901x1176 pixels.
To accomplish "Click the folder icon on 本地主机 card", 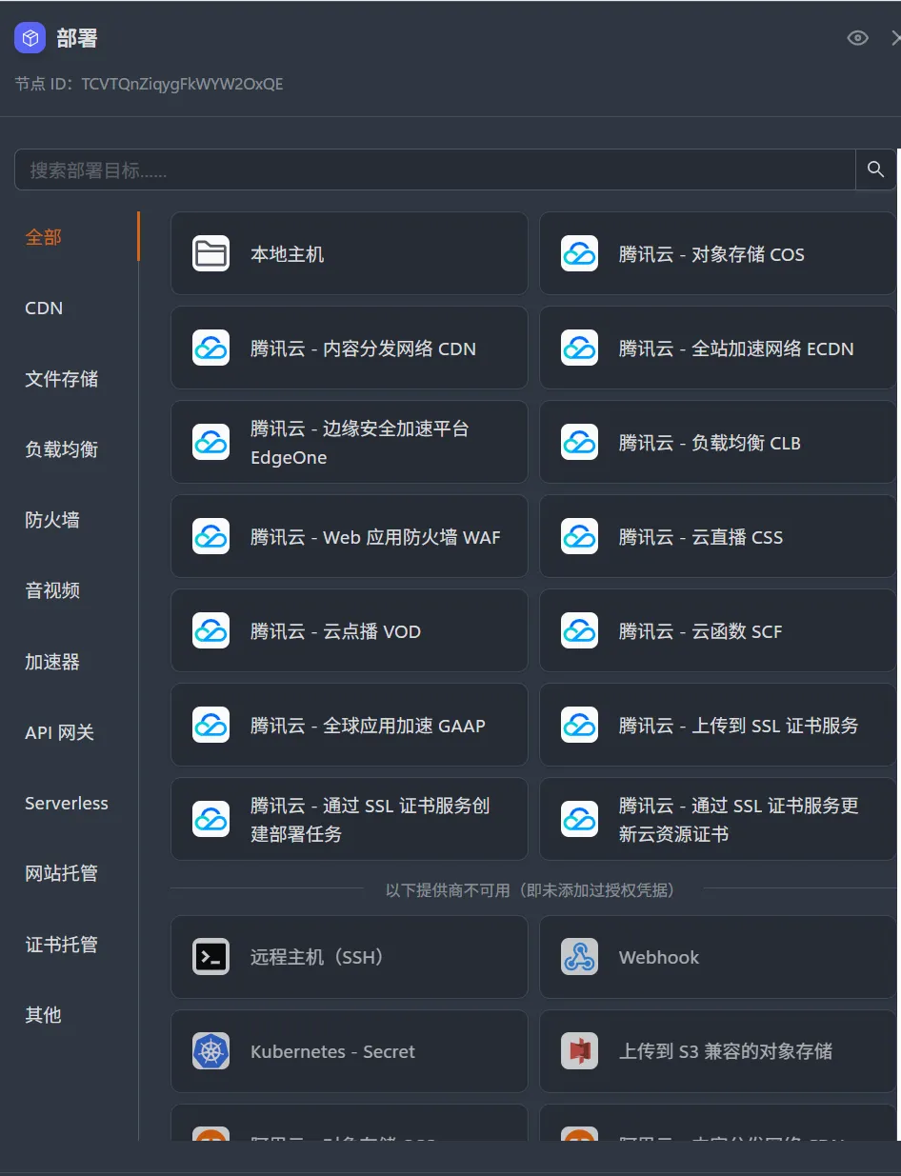I will (x=210, y=253).
